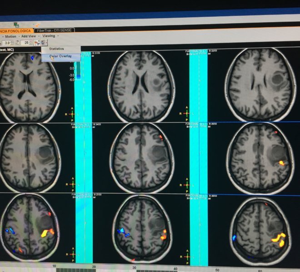Viewport: 300px width, 272px height.
Task: Open the overlay options dropdown icon in toolbar
Action: (x=45, y=42)
